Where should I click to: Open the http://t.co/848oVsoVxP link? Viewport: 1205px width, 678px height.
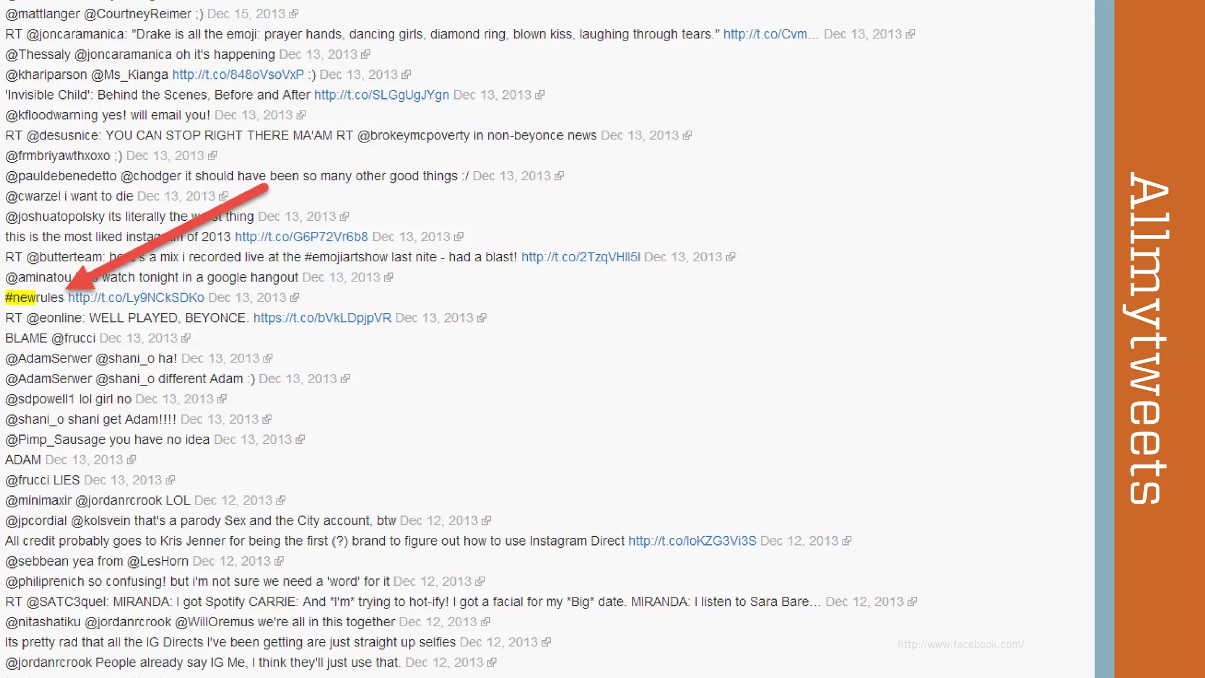(238, 75)
